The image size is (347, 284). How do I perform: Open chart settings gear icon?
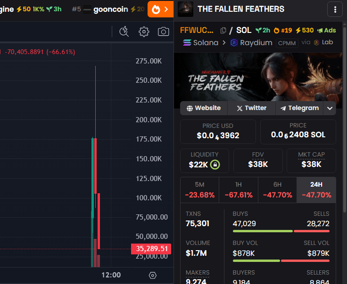pos(144,32)
